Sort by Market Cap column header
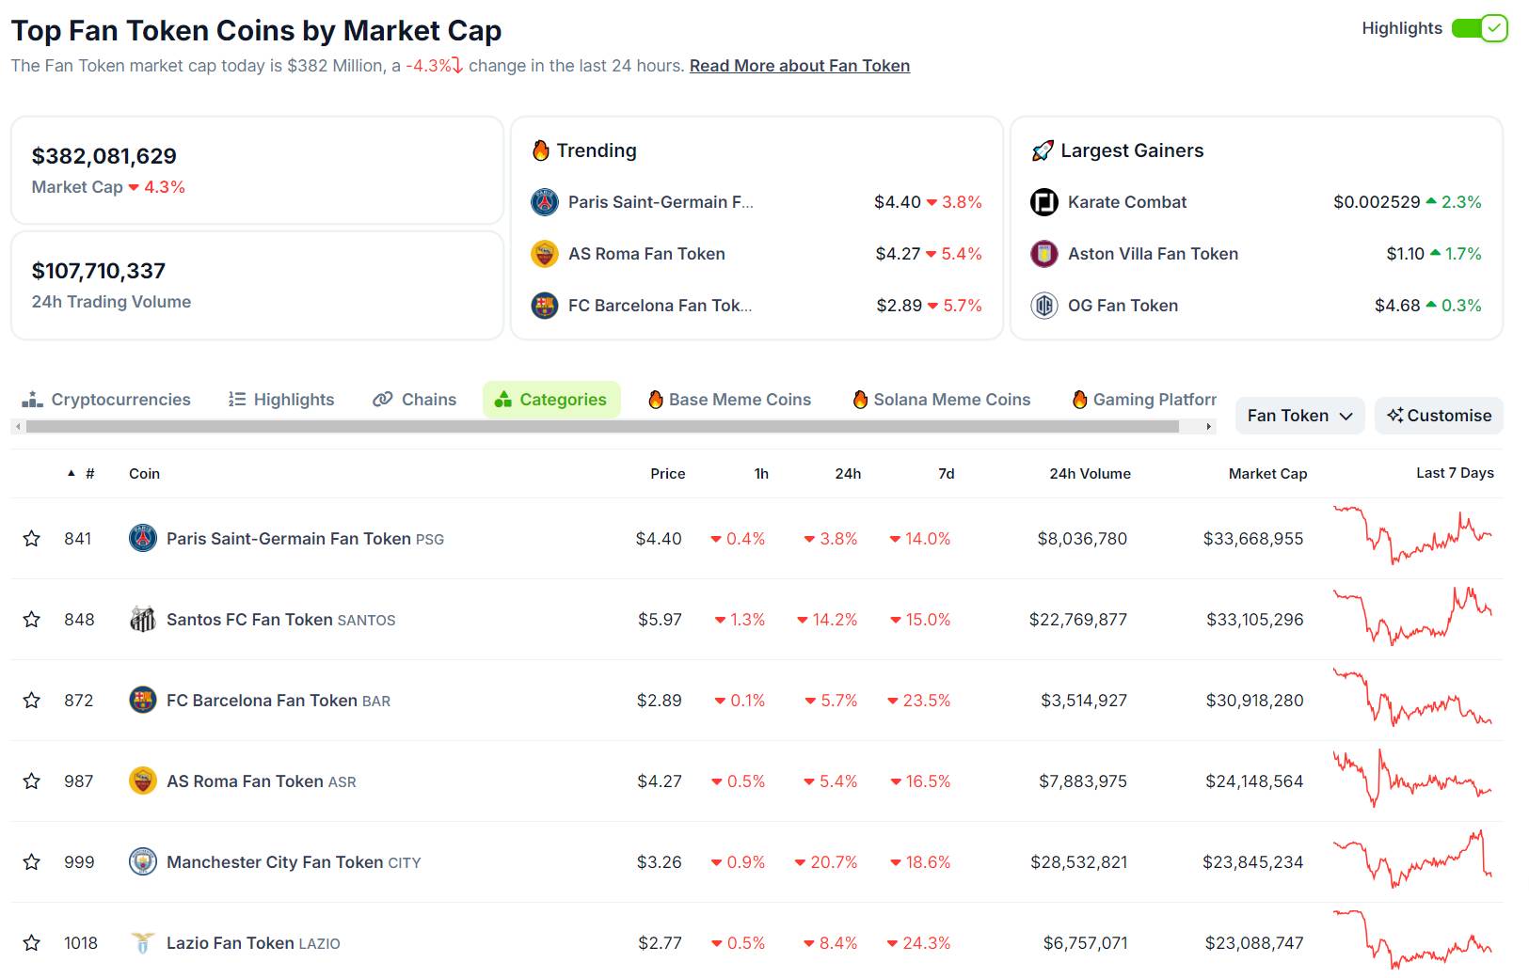 click(1267, 474)
